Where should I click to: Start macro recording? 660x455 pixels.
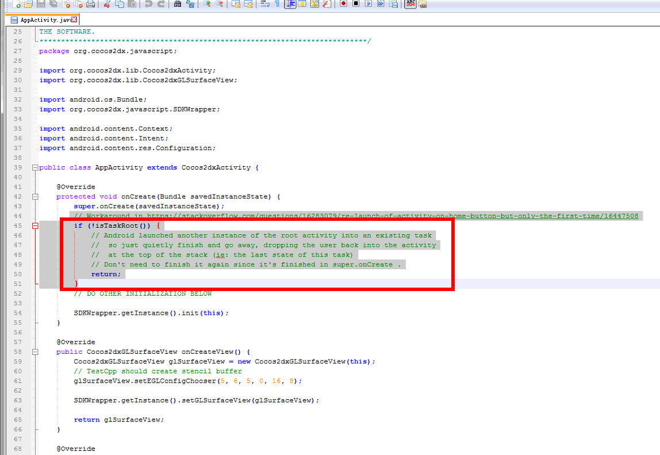pyautogui.click(x=343, y=4)
